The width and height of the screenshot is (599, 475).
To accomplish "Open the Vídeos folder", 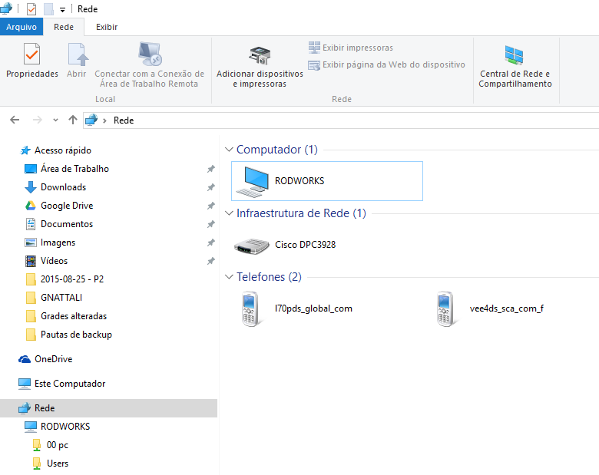I will pyautogui.click(x=47, y=261).
